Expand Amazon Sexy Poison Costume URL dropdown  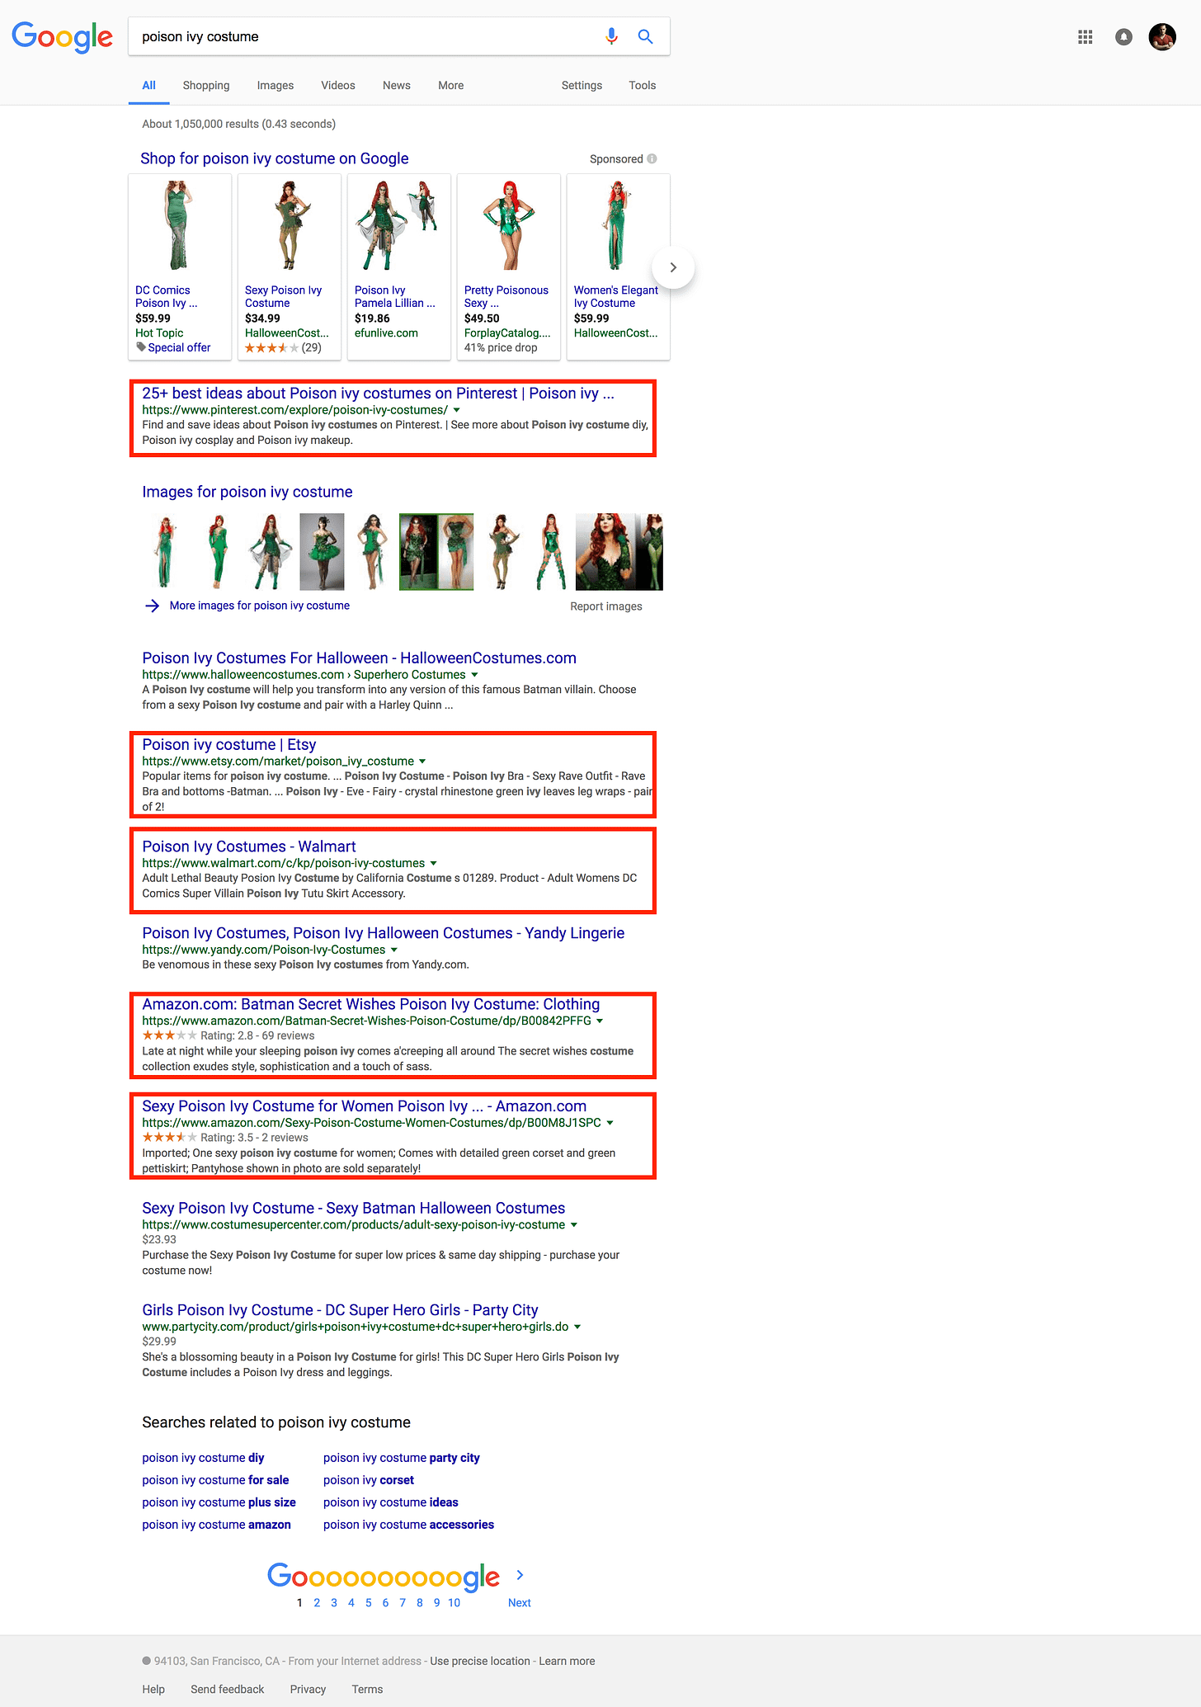tap(610, 1123)
